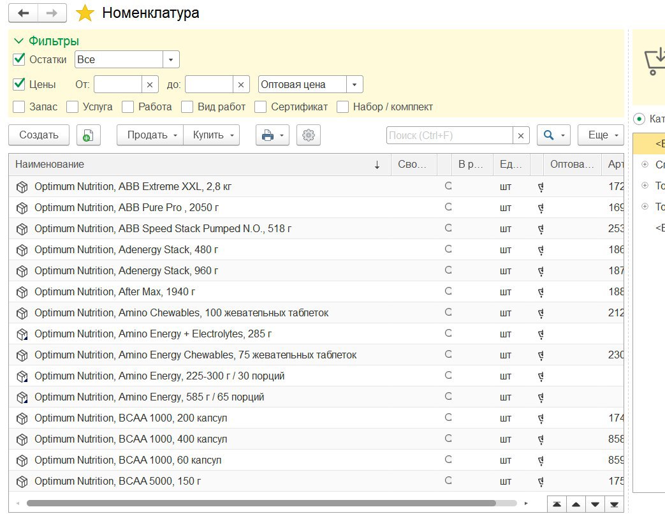
Task: Enable the Набор / комплект checkbox
Action: tap(342, 107)
